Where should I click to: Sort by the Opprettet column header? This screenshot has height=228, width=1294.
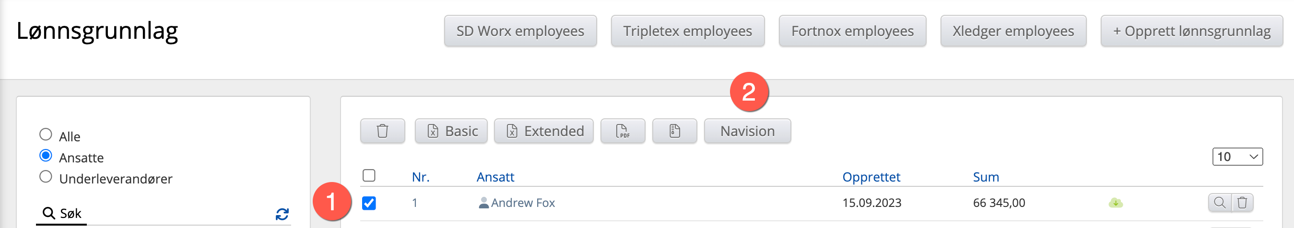click(871, 177)
